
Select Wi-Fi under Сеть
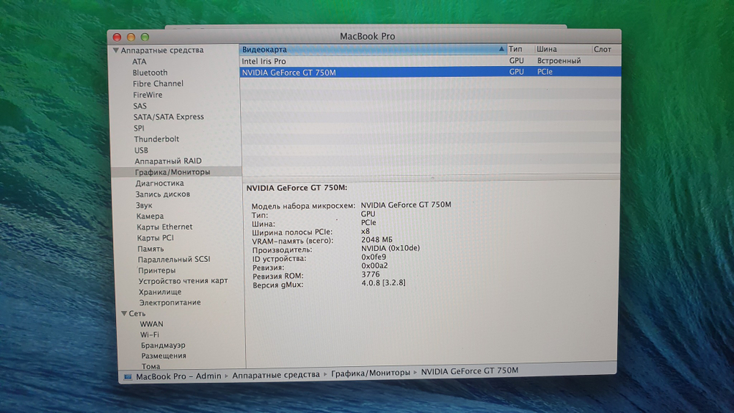[150, 335]
